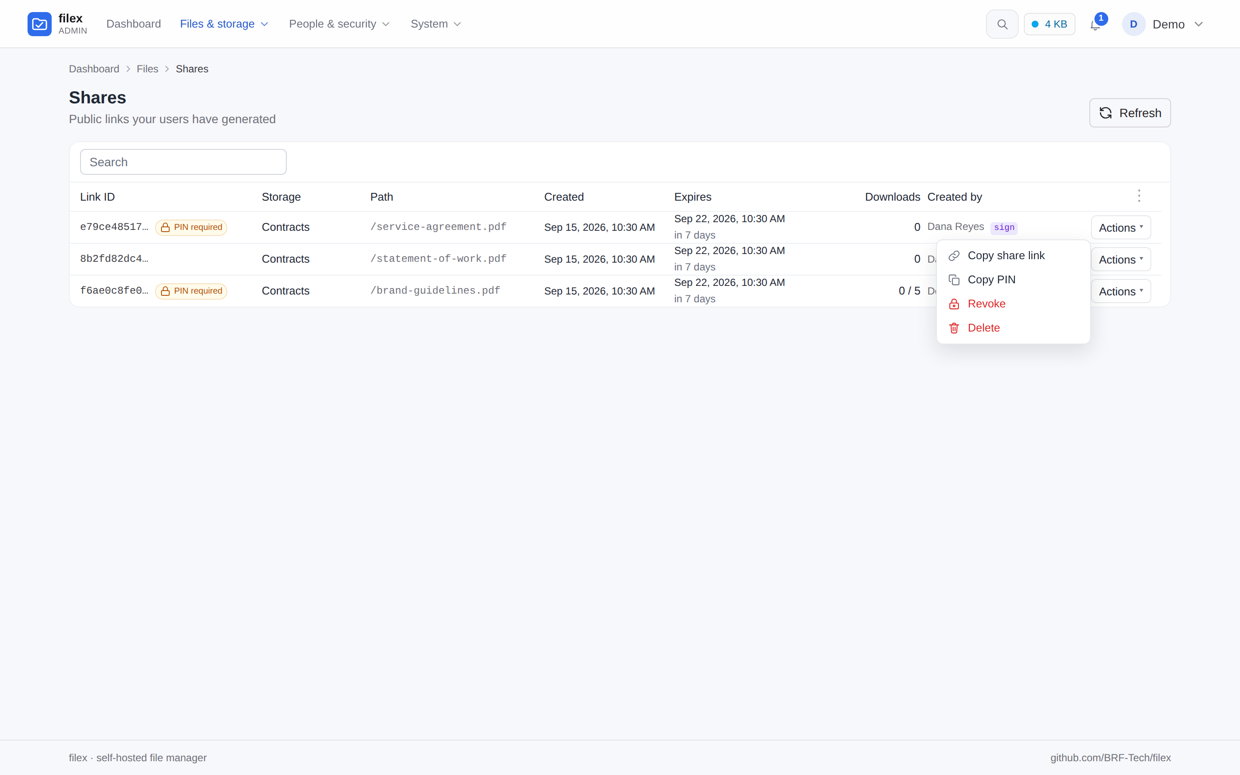Click the filex folder logo icon
Image resolution: width=1240 pixels, height=775 pixels.
[40, 24]
